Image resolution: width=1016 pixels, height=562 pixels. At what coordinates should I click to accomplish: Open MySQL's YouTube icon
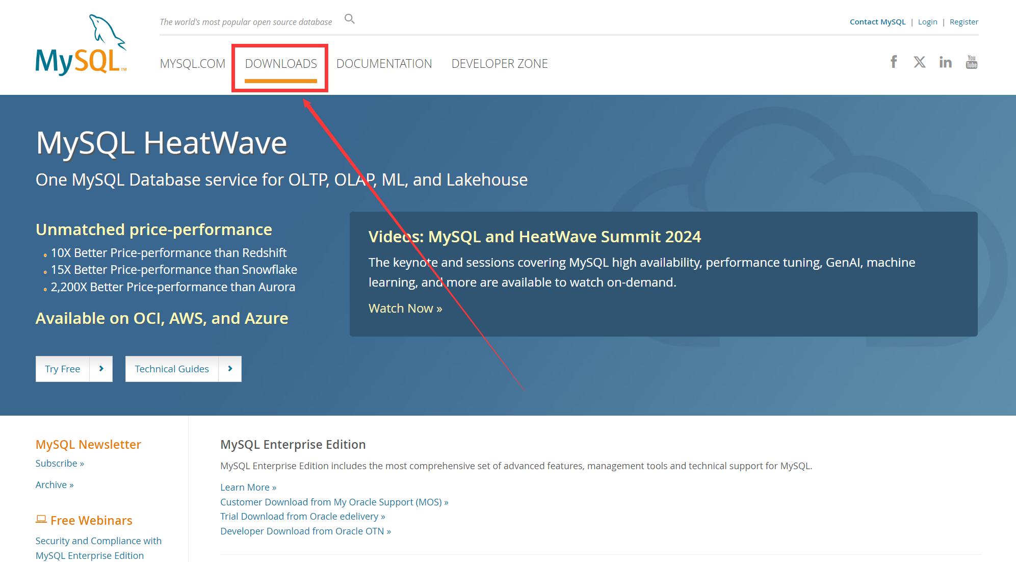tap(972, 62)
